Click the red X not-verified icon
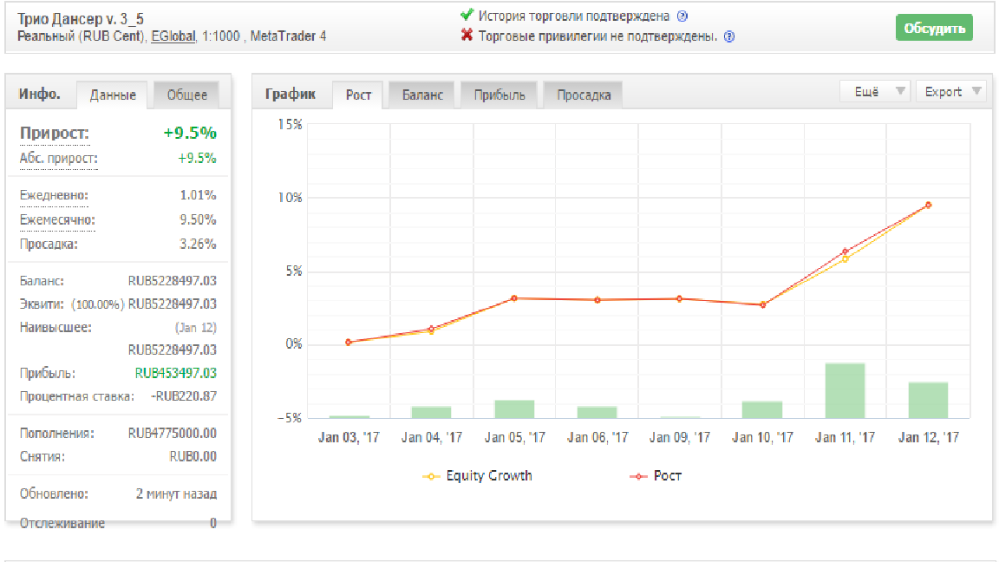The width and height of the screenshot is (999, 562). pos(467,35)
